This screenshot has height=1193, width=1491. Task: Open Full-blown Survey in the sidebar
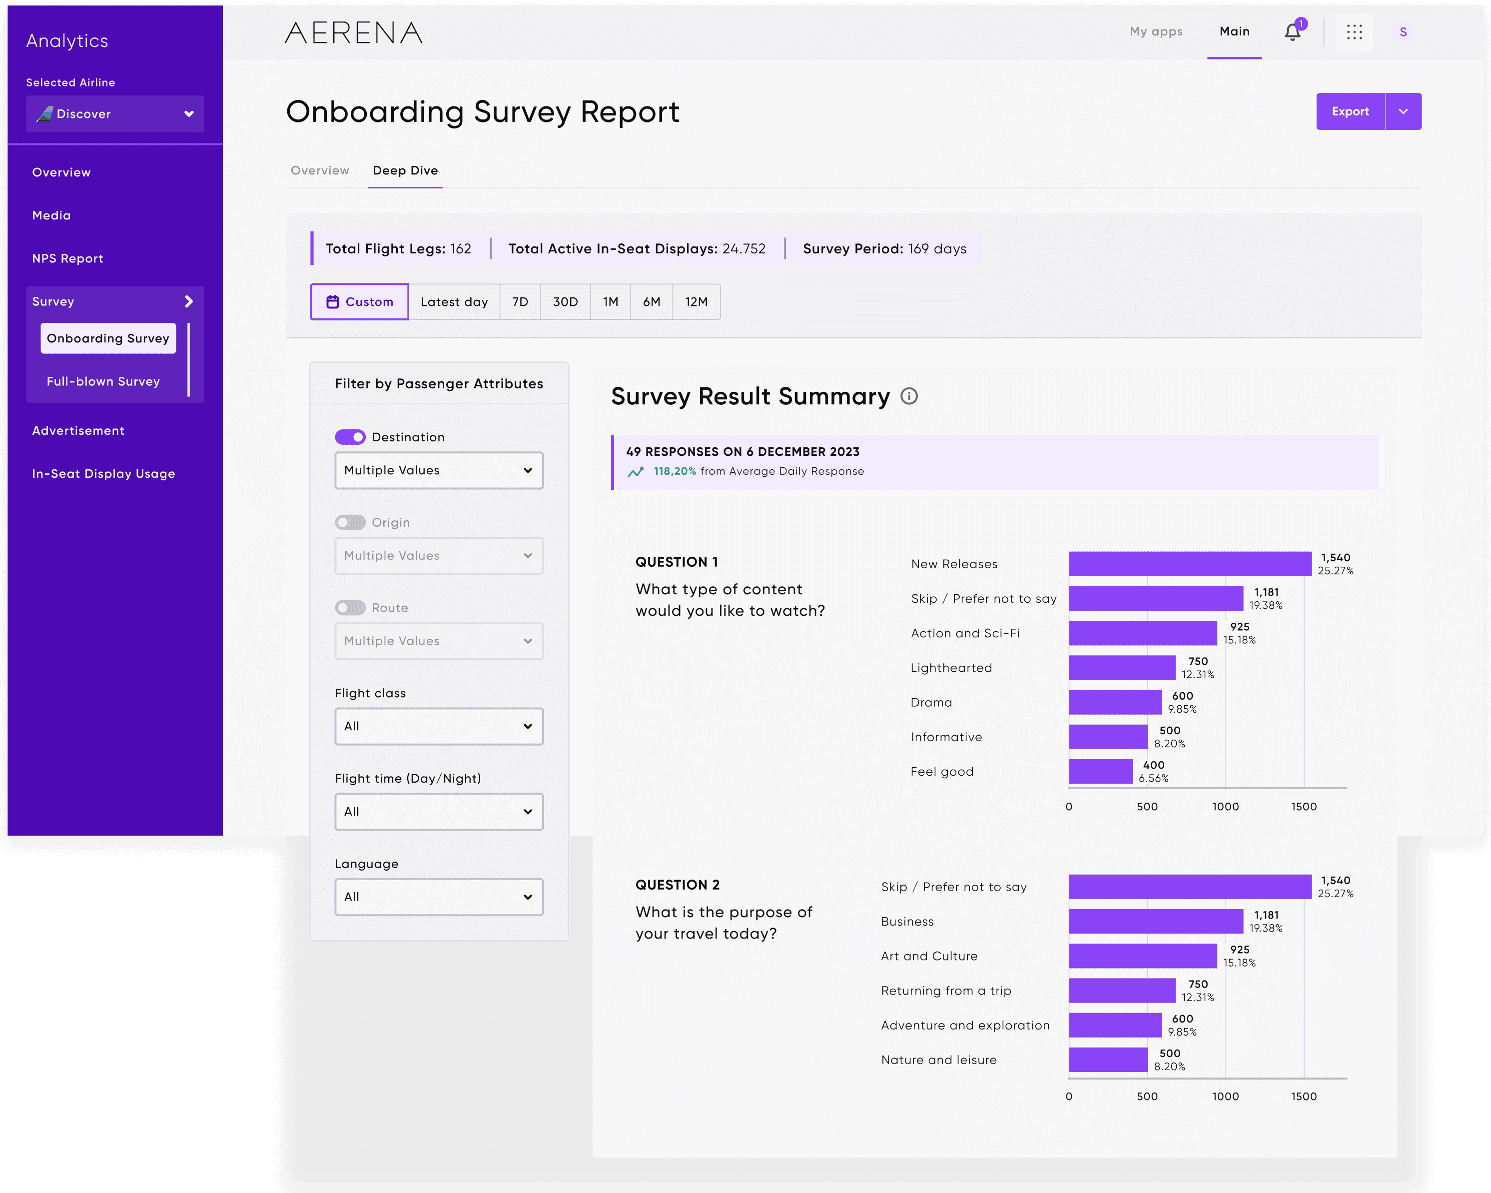tap(103, 381)
